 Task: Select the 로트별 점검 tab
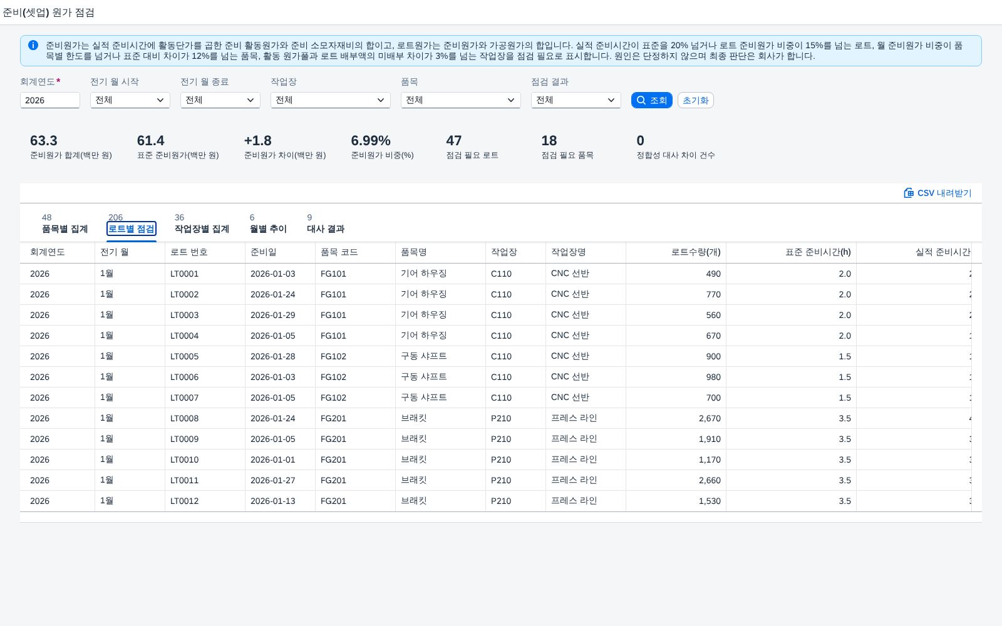[x=132, y=229]
